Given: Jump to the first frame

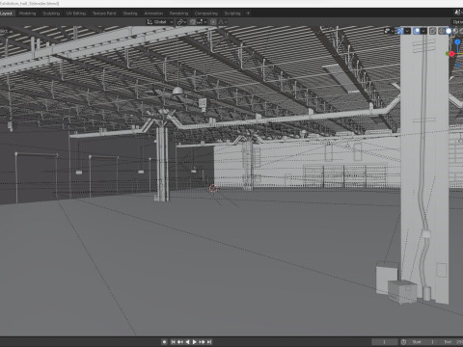Looking at the screenshot, I should click(173, 342).
